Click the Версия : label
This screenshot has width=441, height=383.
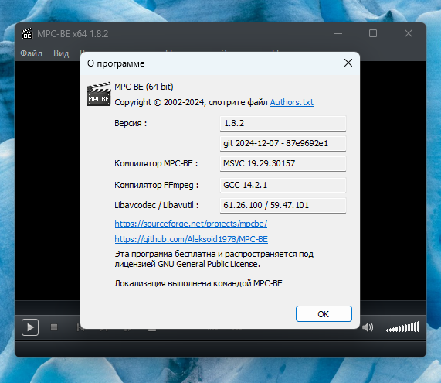[131, 124]
